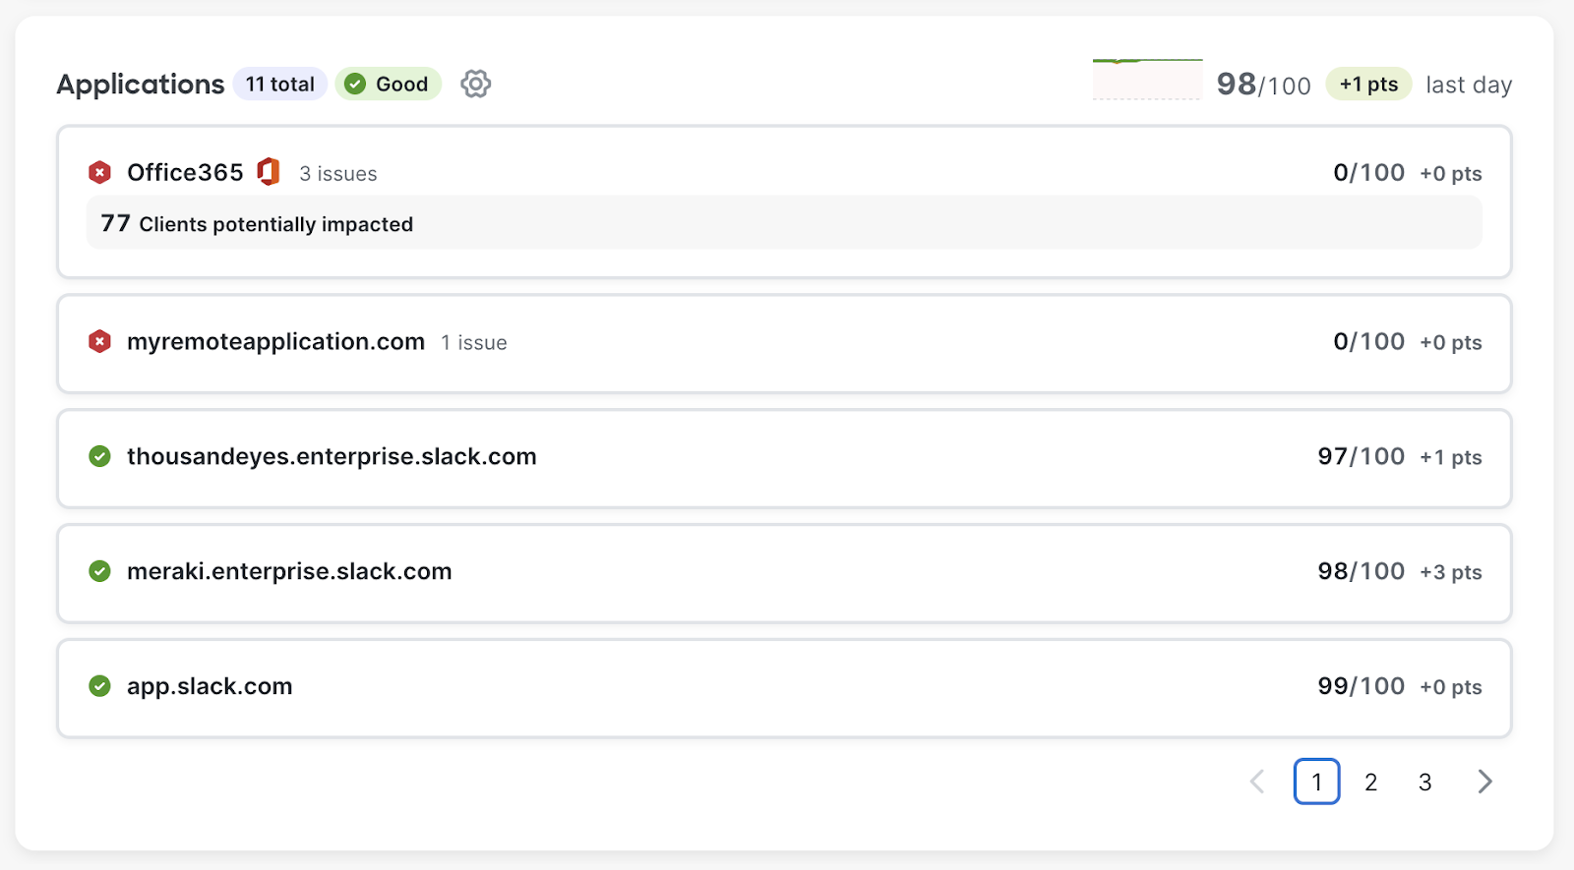Click the green check icon beside thousandeyes.enterprise.slack.com
1574x870 pixels.
coord(99,456)
